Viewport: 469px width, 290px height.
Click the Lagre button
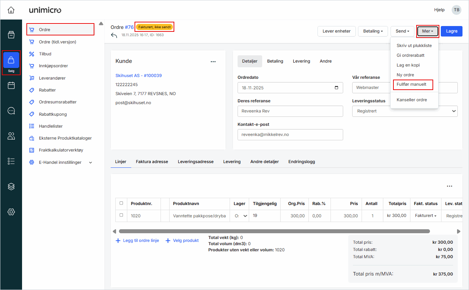[451, 31]
